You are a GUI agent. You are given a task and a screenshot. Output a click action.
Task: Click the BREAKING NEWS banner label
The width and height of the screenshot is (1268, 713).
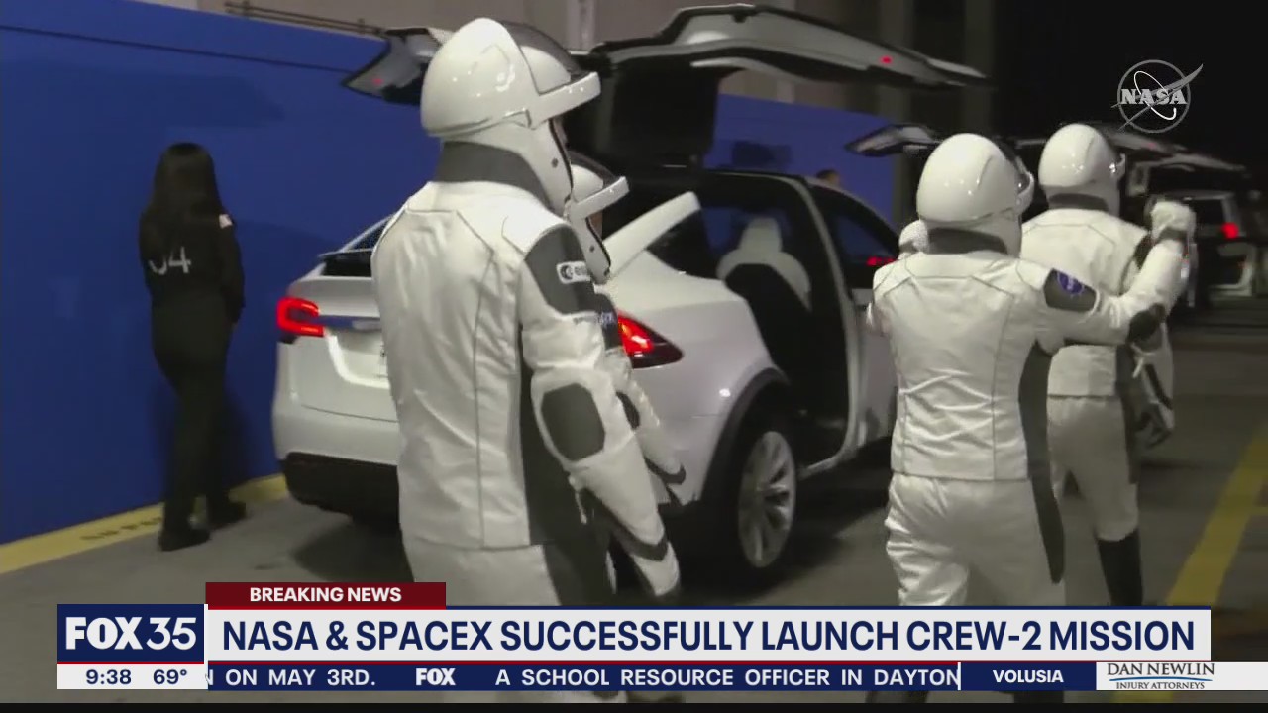325,594
